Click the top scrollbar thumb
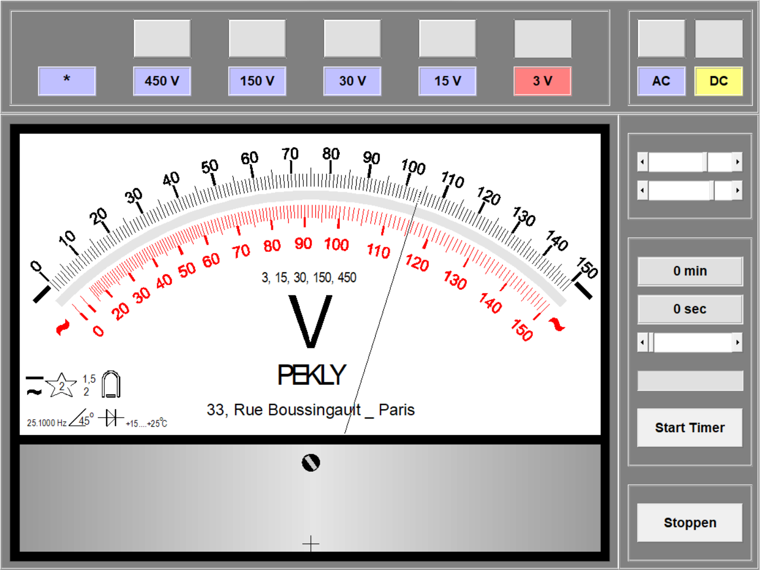Image resolution: width=761 pixels, height=570 pixels. click(705, 162)
